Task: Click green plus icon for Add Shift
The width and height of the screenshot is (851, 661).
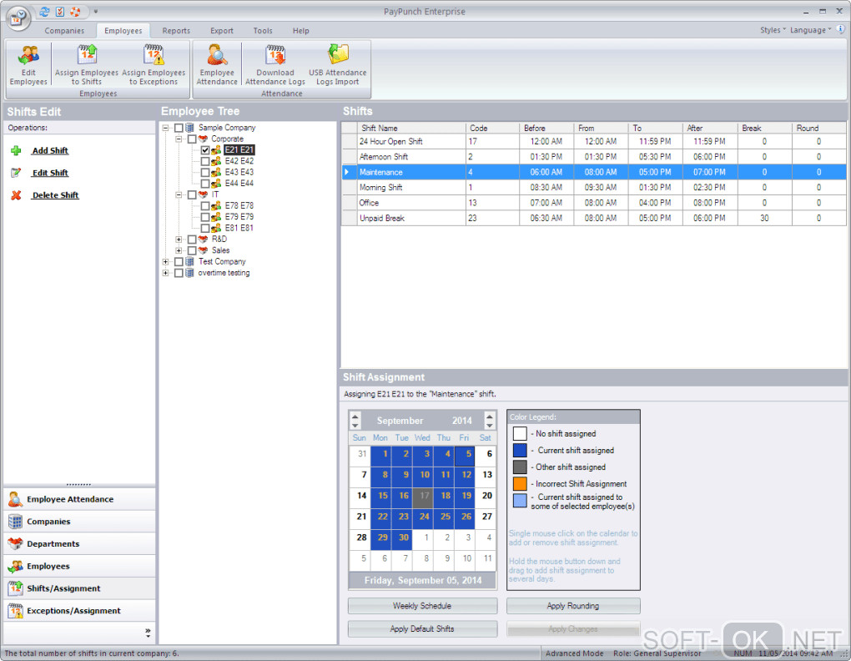Action: 17,151
